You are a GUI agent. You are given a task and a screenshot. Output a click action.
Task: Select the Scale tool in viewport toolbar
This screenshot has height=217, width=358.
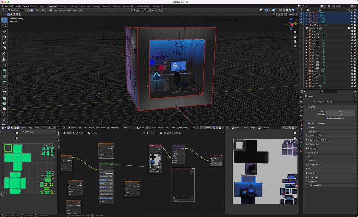click(x=4, y=42)
